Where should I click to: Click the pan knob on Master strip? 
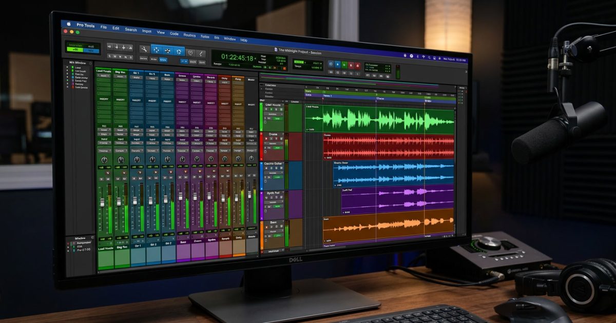tap(251, 159)
